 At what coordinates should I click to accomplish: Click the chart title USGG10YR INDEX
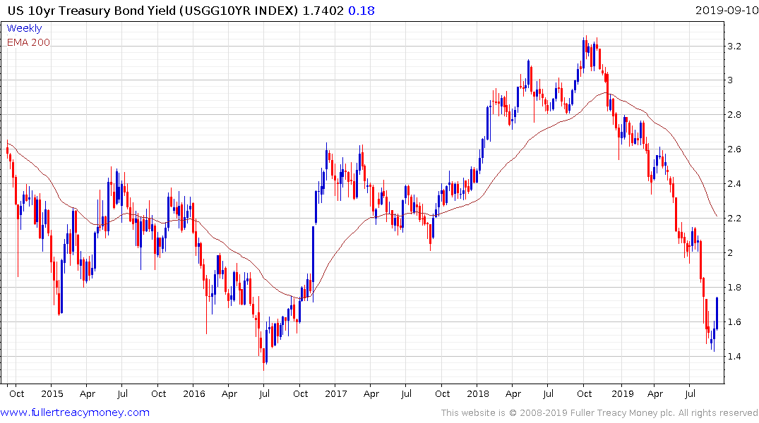(x=239, y=11)
